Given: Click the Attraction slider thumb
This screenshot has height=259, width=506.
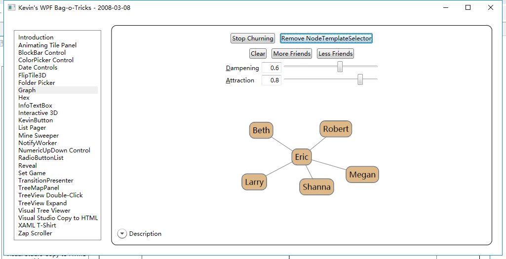Looking at the screenshot, I should [x=360, y=79].
